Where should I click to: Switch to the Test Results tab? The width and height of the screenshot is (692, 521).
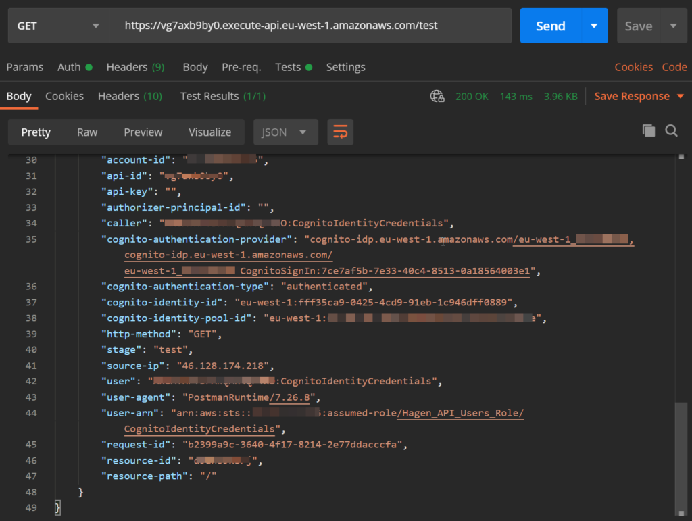pyautogui.click(x=222, y=97)
